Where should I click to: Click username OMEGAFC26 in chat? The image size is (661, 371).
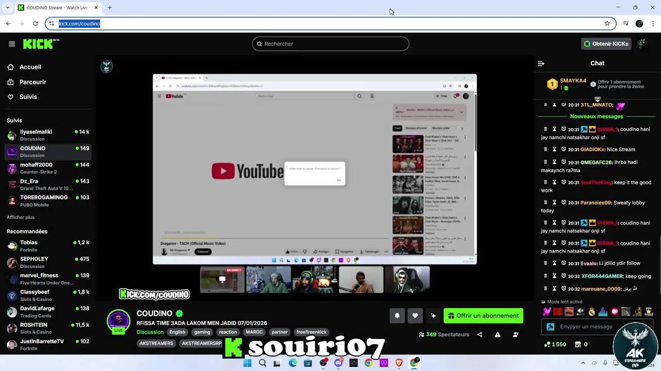pos(596,162)
